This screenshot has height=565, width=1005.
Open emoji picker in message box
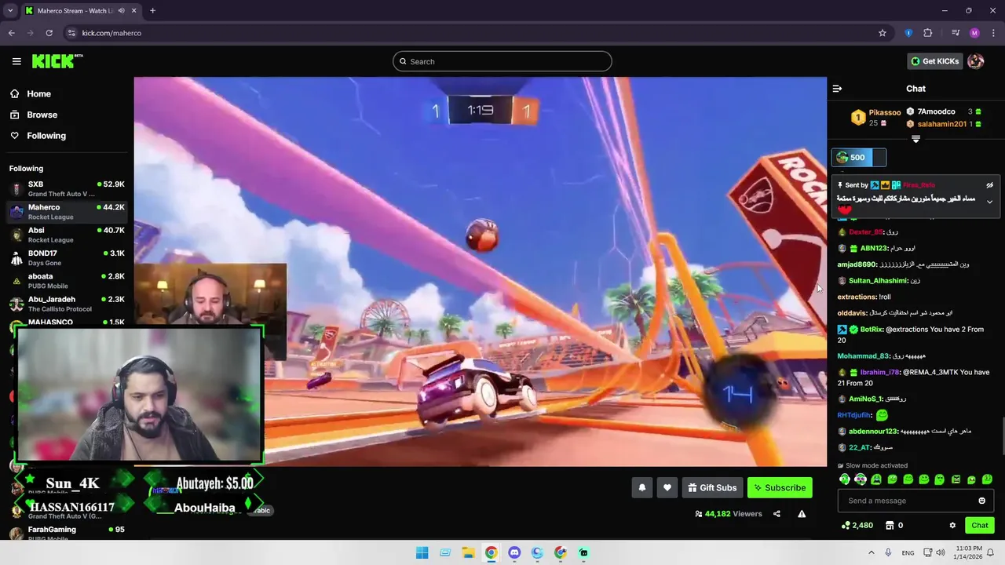pos(981,501)
